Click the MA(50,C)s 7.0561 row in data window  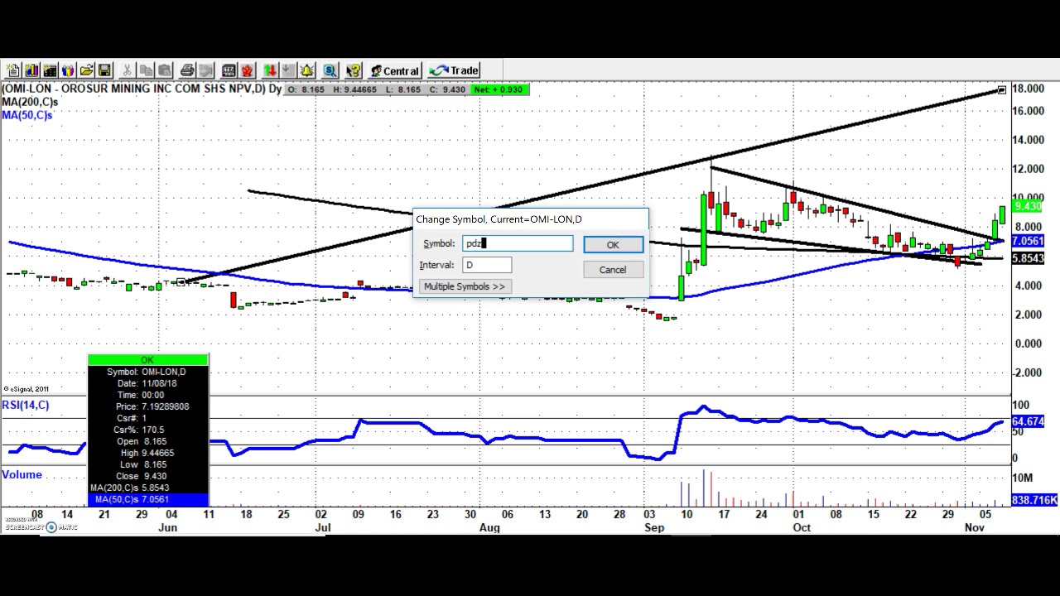pos(147,499)
